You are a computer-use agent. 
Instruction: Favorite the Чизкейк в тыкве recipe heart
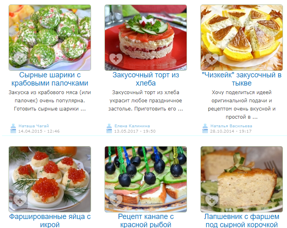[x=212, y=59]
